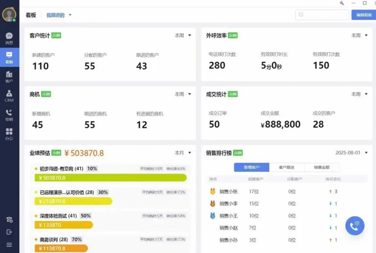Click the wrench settings icon at top right

[x=342, y=3]
